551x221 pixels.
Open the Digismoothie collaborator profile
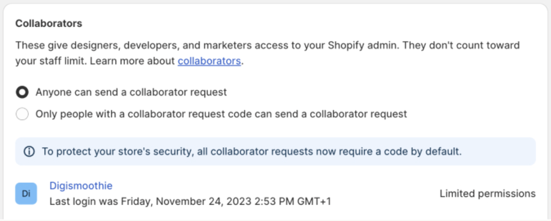click(x=81, y=186)
